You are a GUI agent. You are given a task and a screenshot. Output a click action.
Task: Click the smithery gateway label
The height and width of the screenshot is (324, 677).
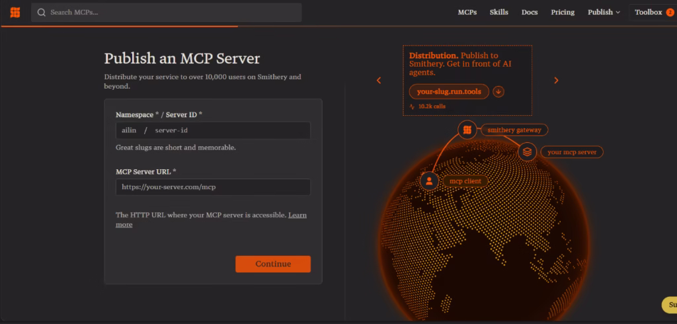click(514, 130)
